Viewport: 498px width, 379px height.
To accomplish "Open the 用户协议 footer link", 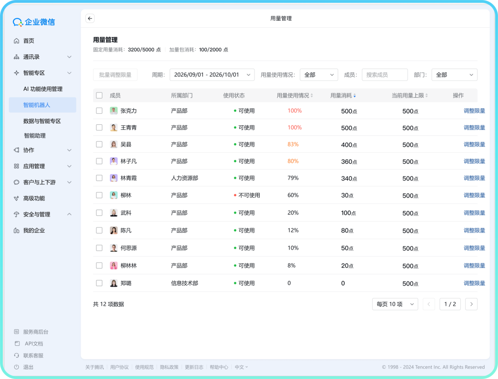I will 119,367.
